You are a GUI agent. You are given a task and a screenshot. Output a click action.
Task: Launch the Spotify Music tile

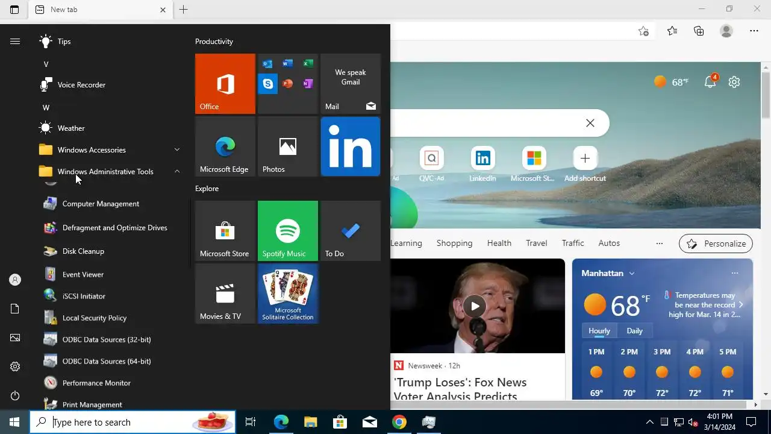coord(288,231)
